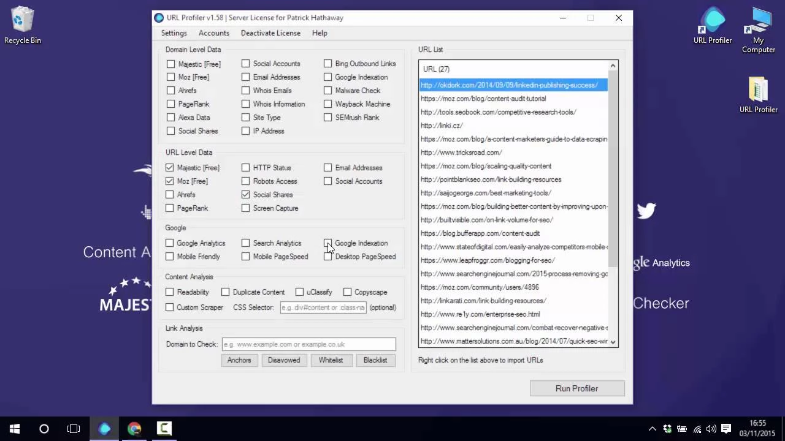785x441 pixels.
Task: Enable the Alexa Data checkbox
Action: 170,118
